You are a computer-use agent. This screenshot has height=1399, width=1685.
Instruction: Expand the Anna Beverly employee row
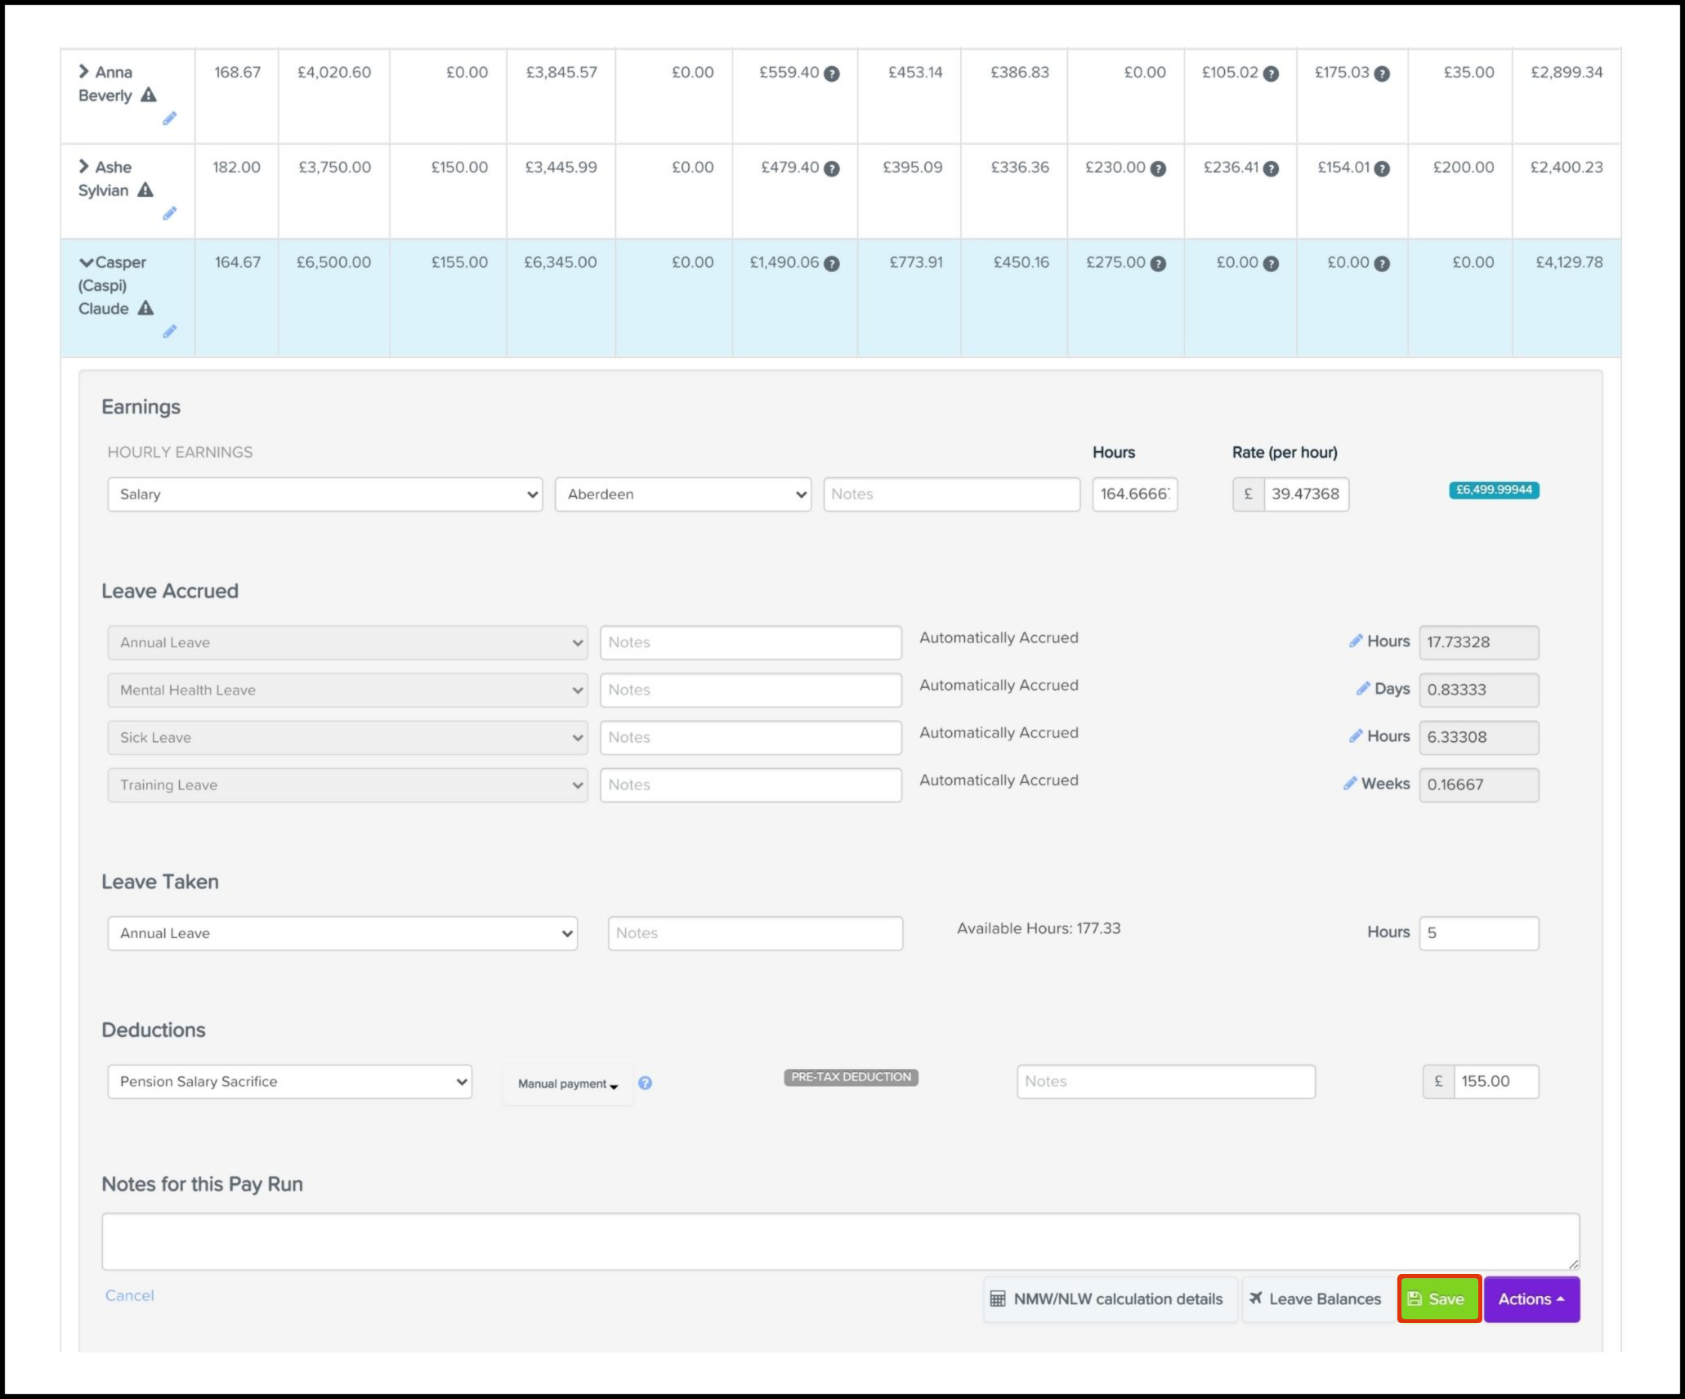[83, 72]
